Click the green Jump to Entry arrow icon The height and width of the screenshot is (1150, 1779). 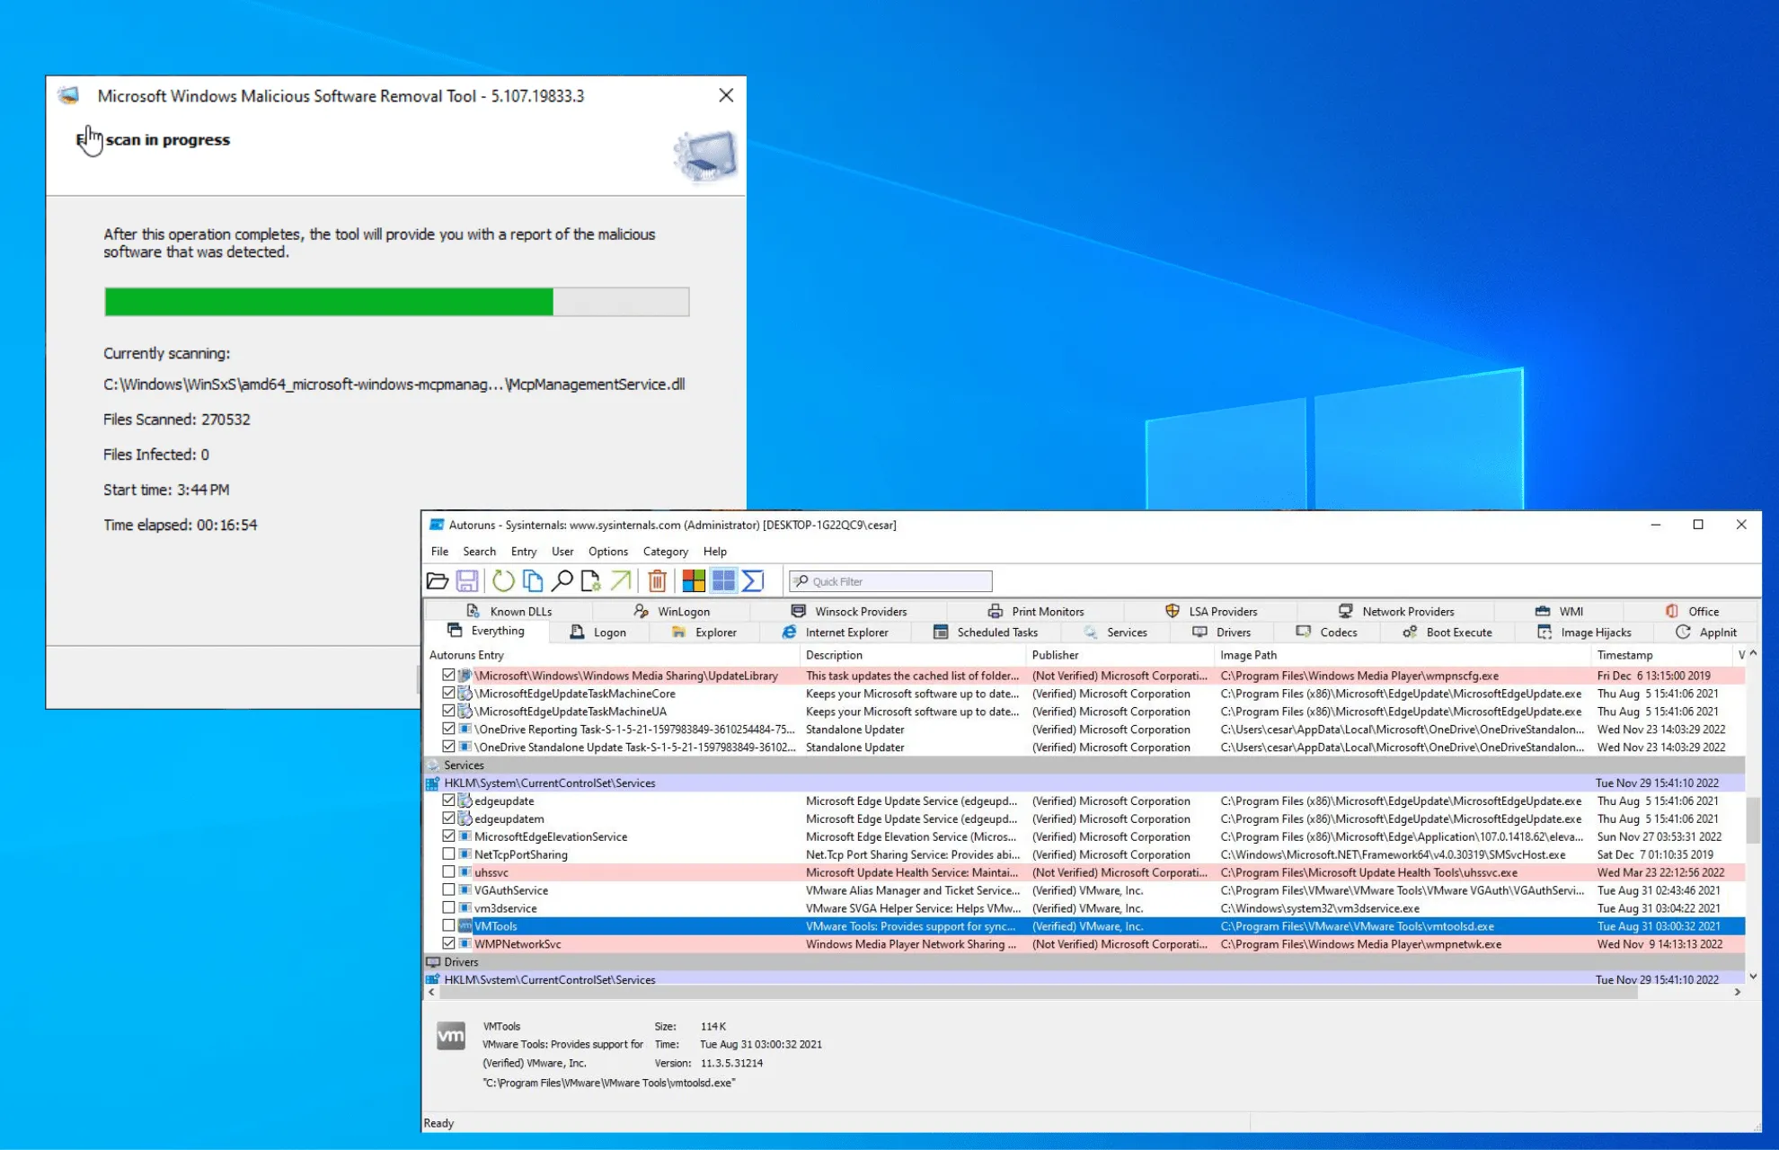tap(621, 581)
